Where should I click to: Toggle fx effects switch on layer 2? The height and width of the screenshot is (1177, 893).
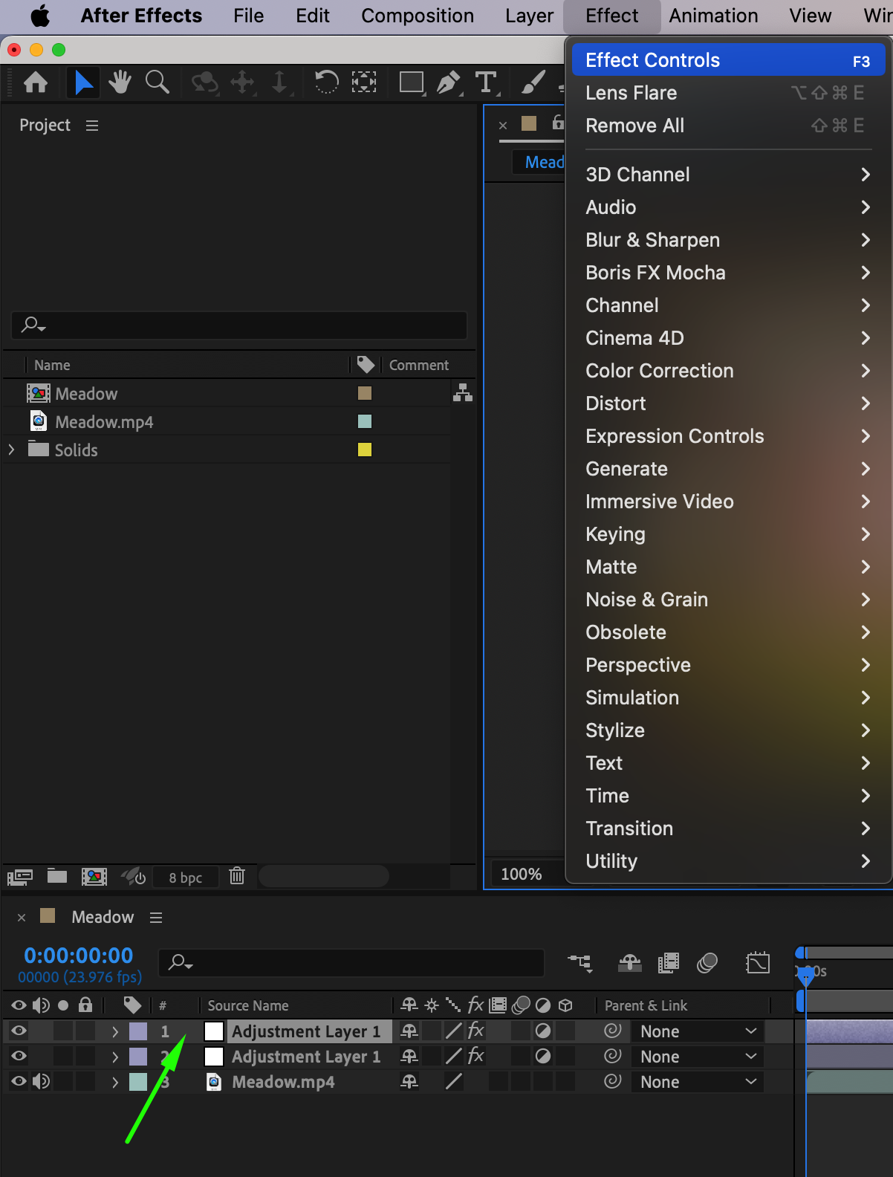tap(476, 1056)
